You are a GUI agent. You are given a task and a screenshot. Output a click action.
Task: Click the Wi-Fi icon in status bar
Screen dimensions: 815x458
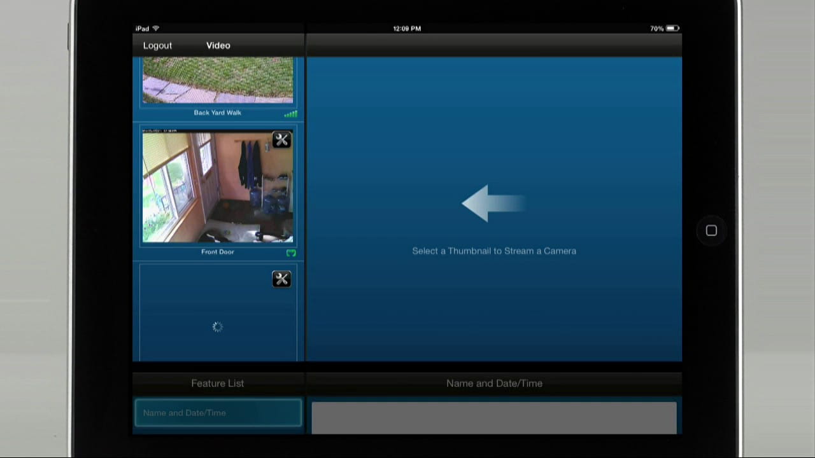(156, 29)
